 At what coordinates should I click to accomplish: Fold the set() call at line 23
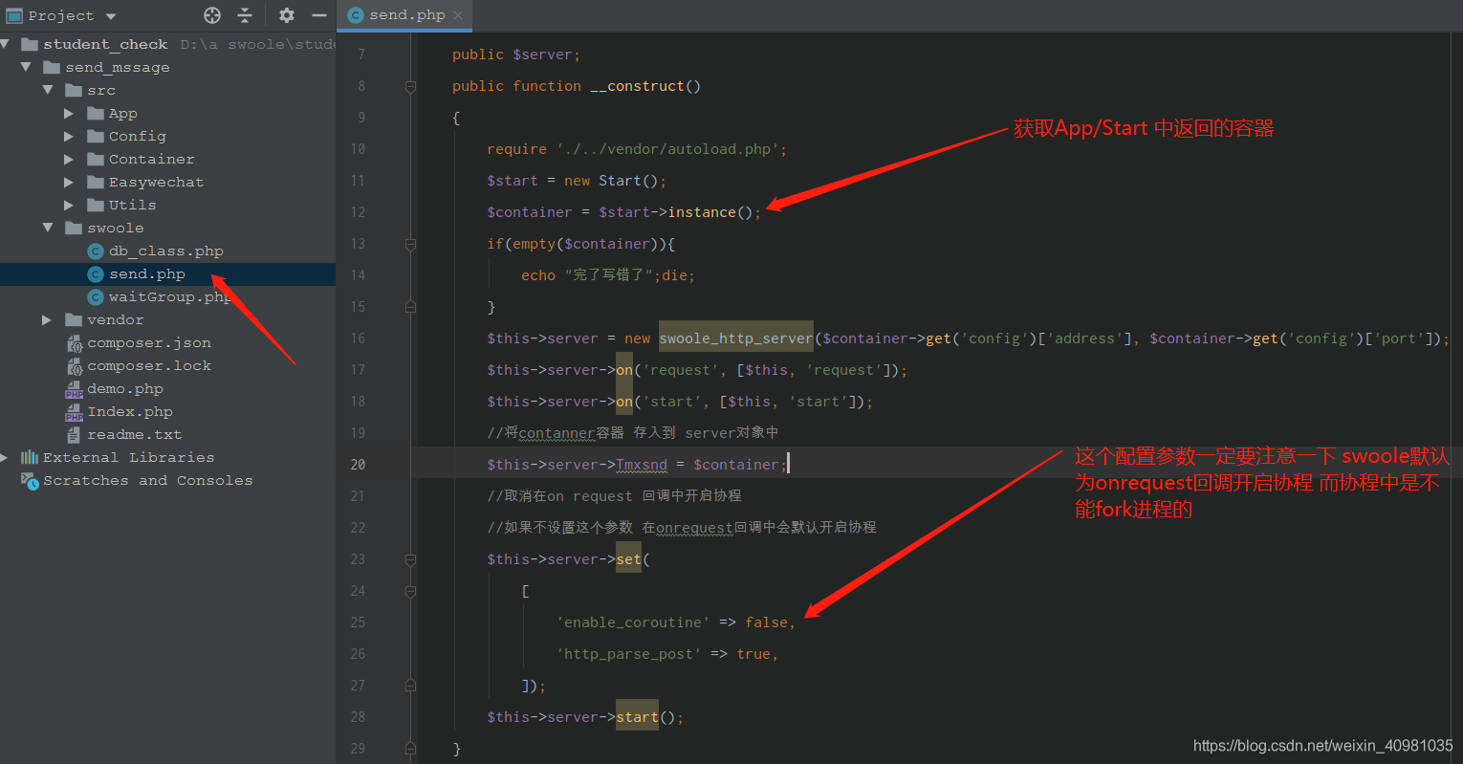[x=410, y=559]
